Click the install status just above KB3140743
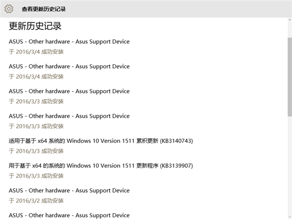The image size is (292, 219). click(36, 126)
